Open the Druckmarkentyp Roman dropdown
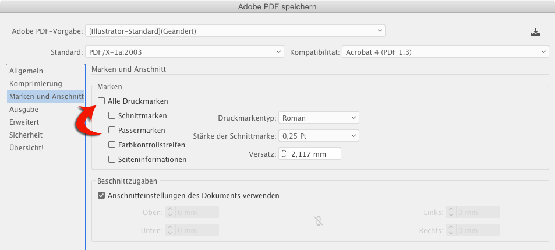 click(x=319, y=118)
